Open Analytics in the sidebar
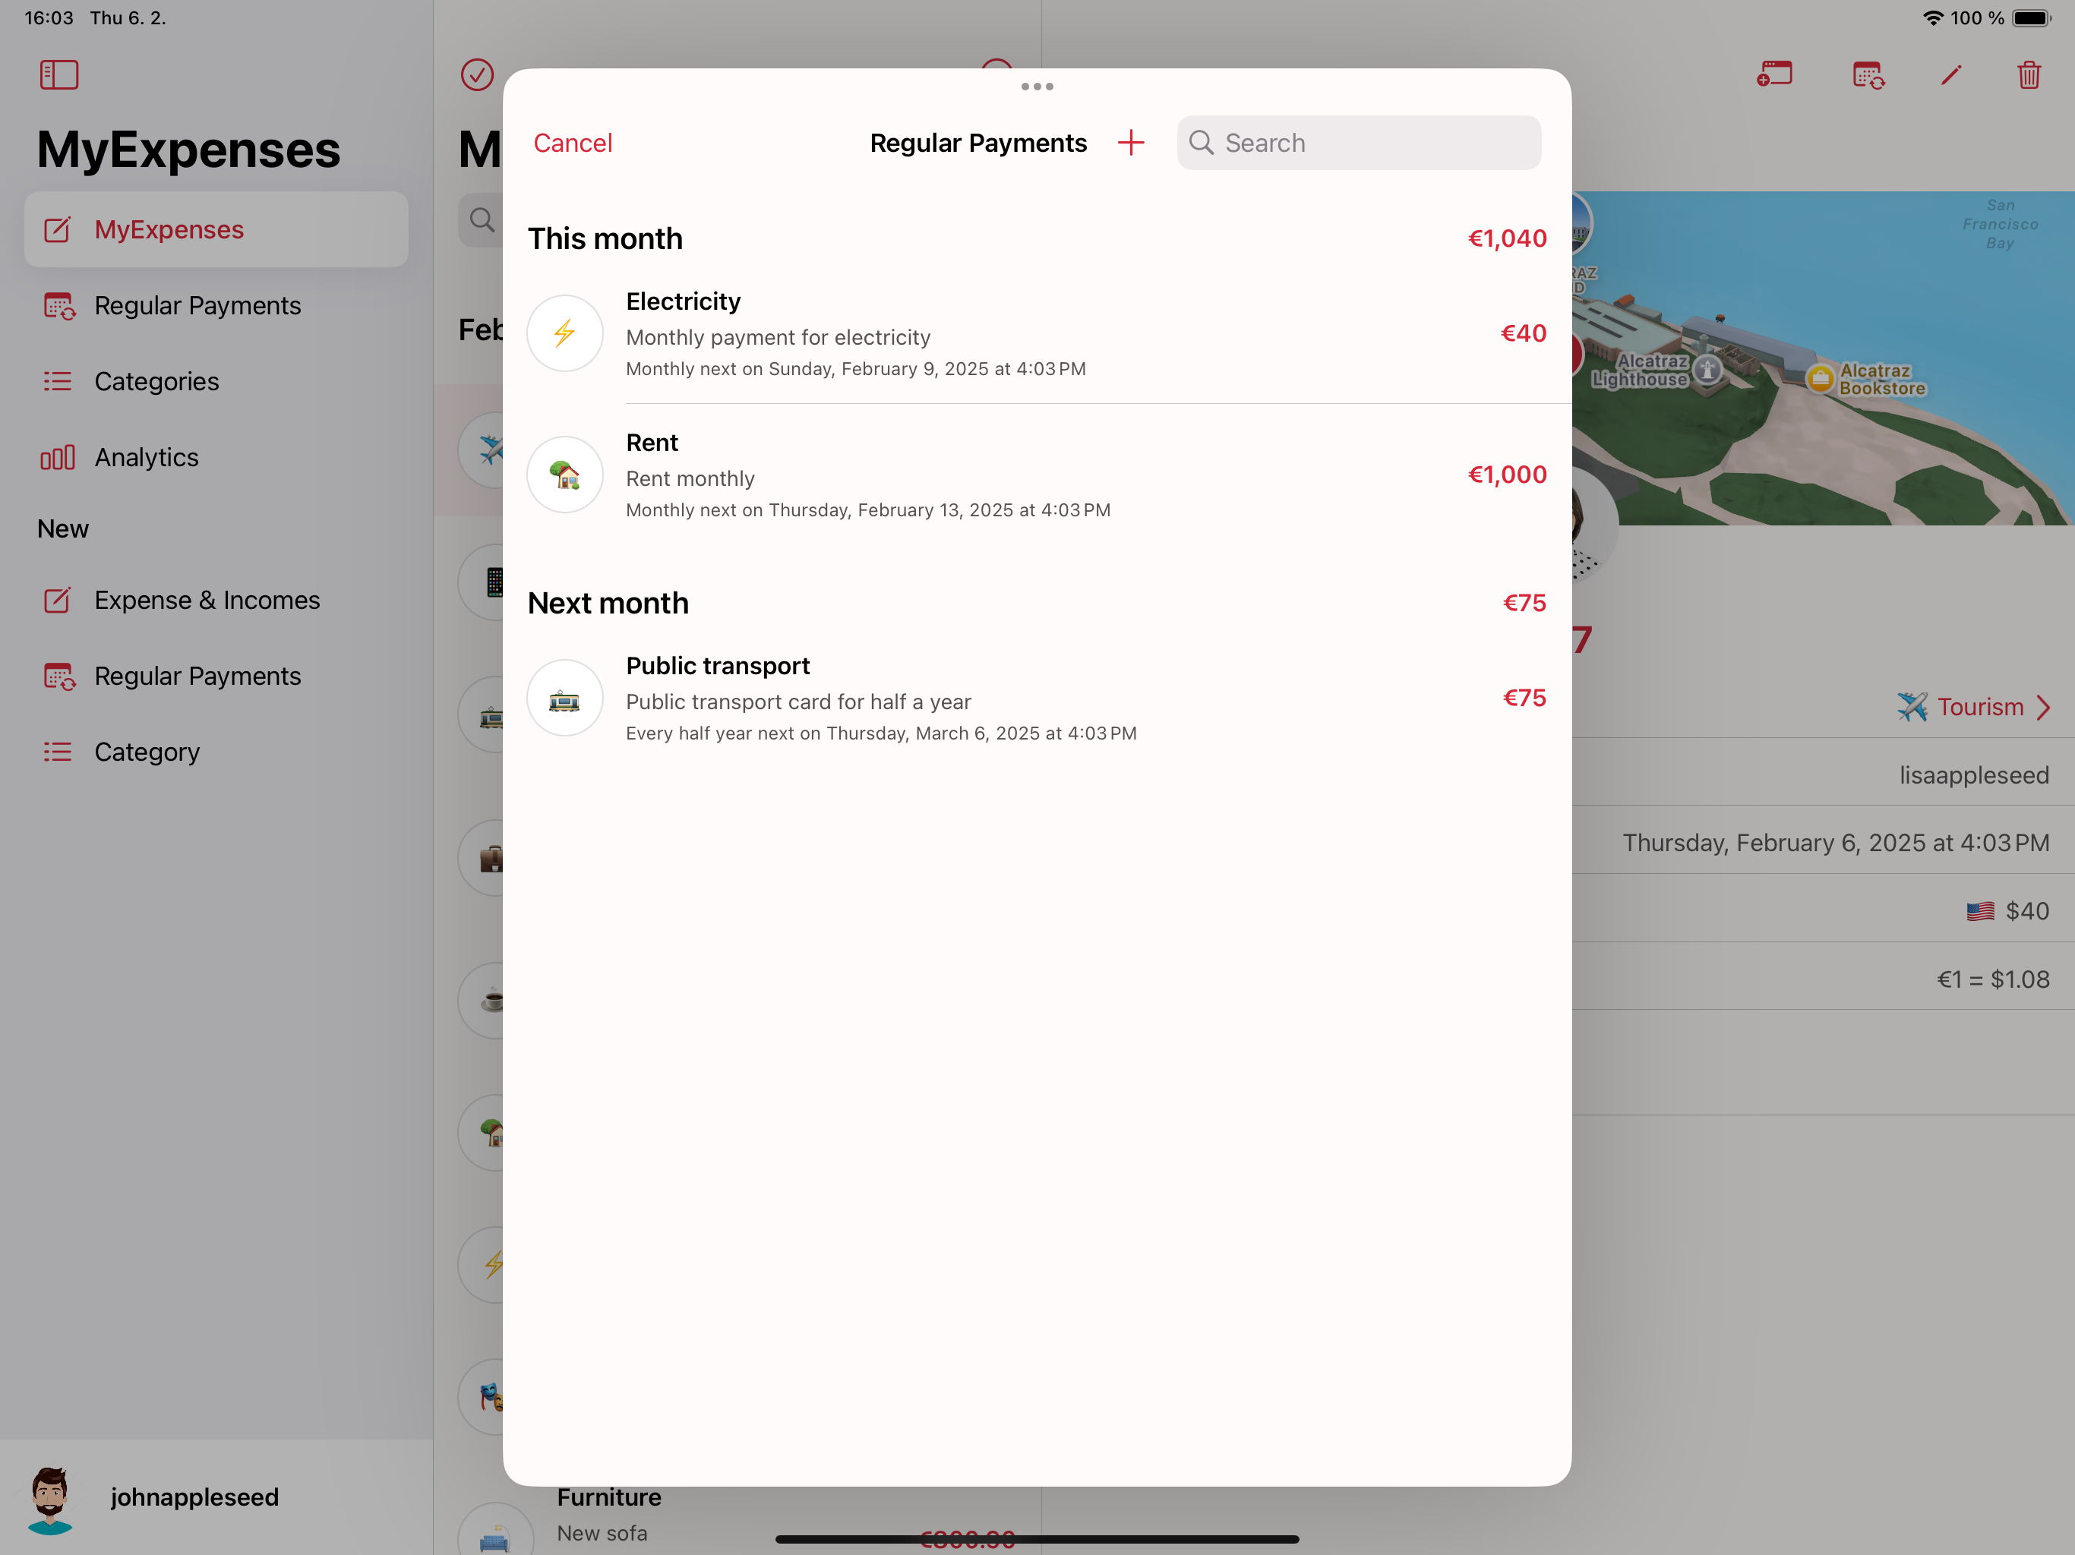The width and height of the screenshot is (2075, 1555). click(x=216, y=458)
